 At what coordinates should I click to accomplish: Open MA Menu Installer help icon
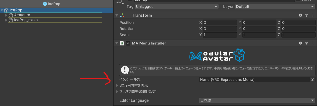[x=300, y=43]
